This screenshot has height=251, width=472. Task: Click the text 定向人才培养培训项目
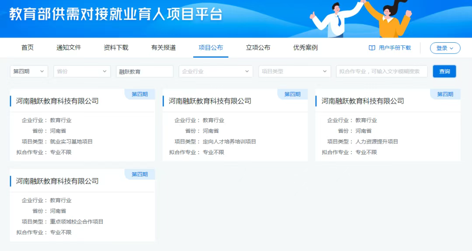(229, 141)
